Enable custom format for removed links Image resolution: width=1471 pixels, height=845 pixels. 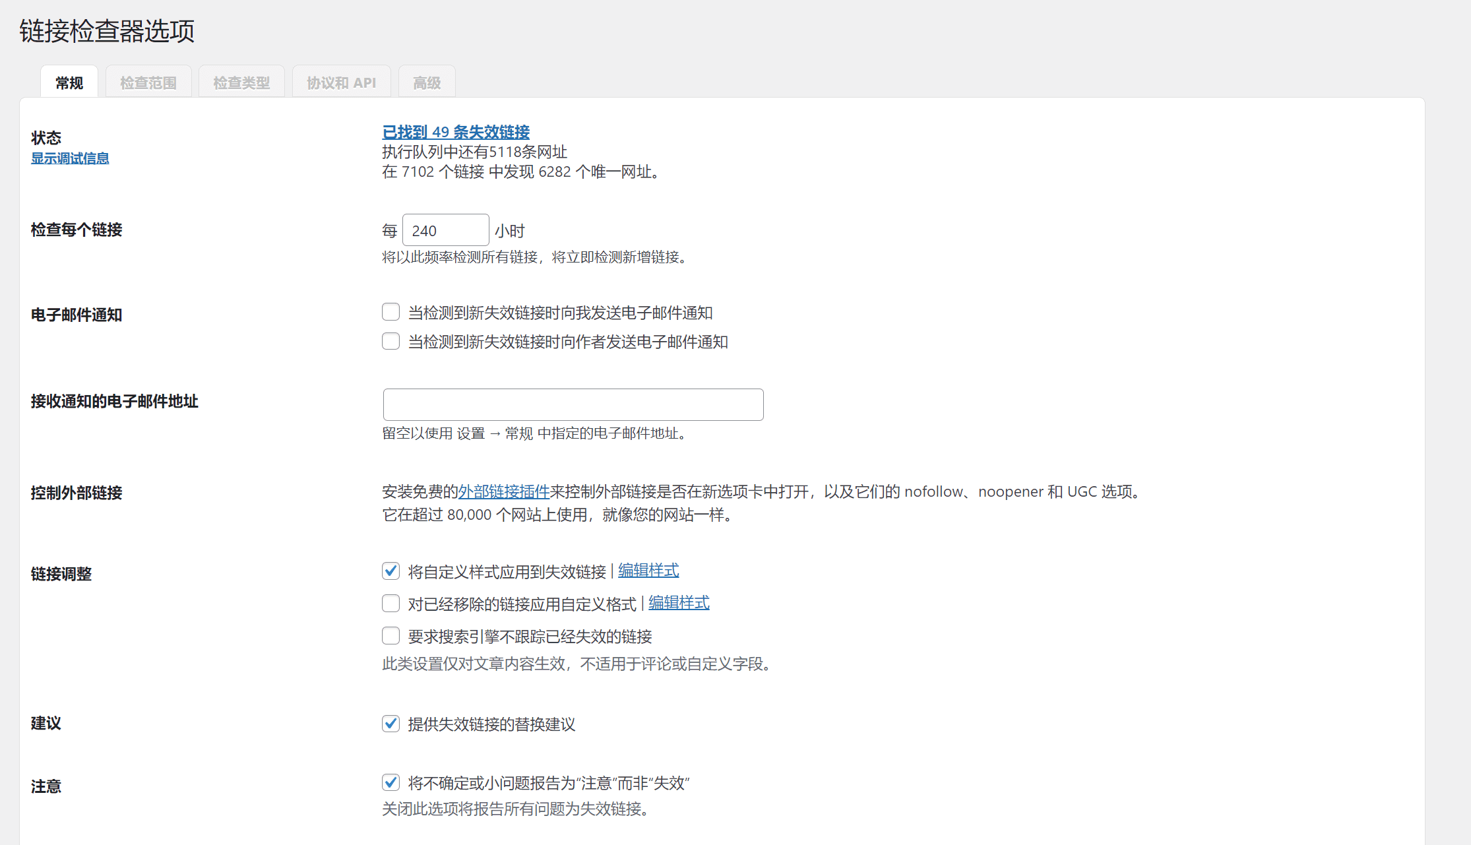(x=391, y=602)
